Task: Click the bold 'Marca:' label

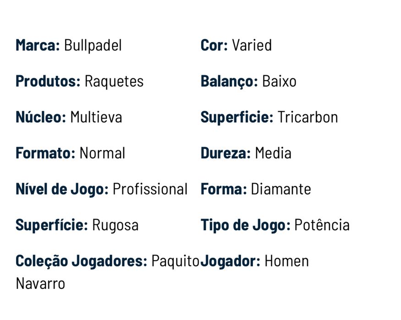Action: 38,45
